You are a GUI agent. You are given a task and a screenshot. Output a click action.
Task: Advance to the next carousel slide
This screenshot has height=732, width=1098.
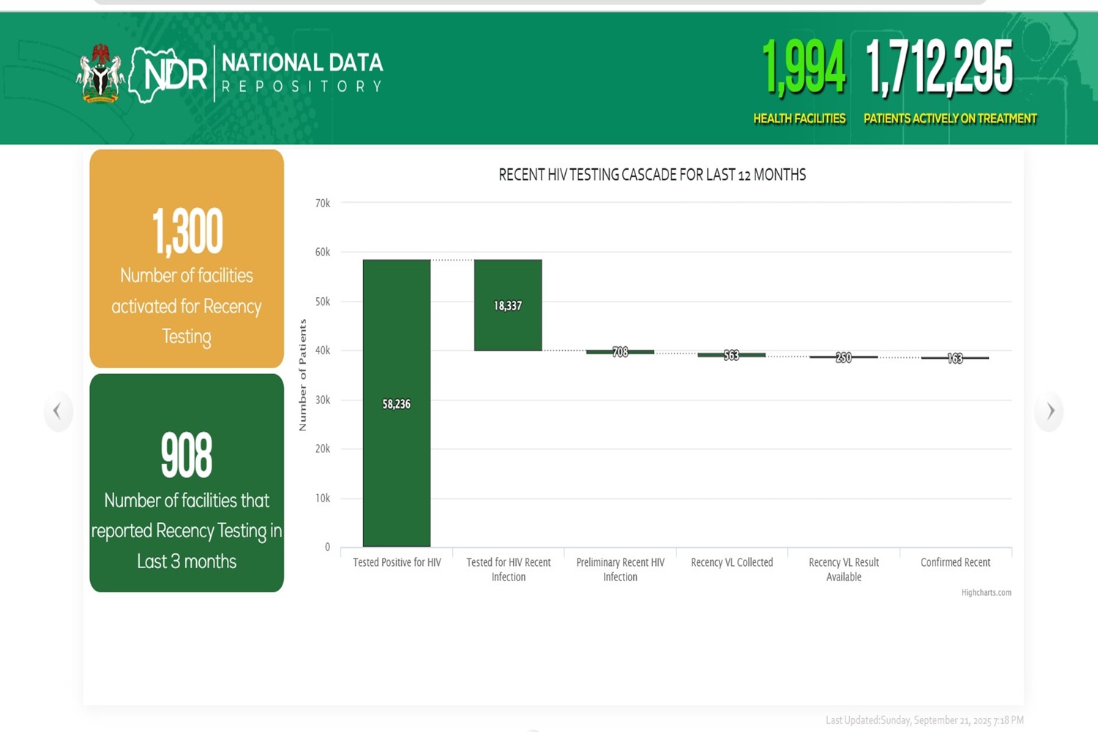coord(1050,411)
